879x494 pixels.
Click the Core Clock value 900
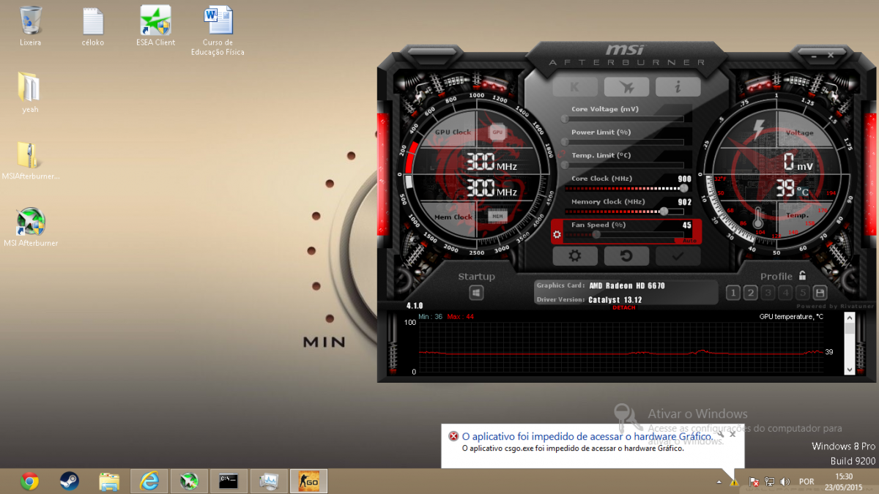[685, 179]
